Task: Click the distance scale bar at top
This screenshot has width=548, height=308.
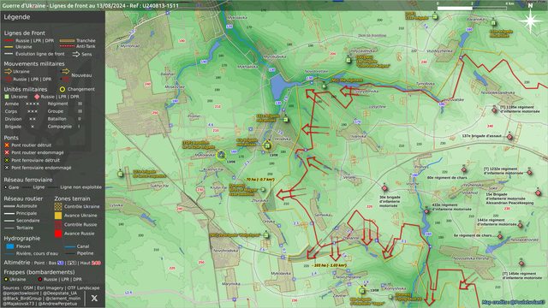Action: 472,8
